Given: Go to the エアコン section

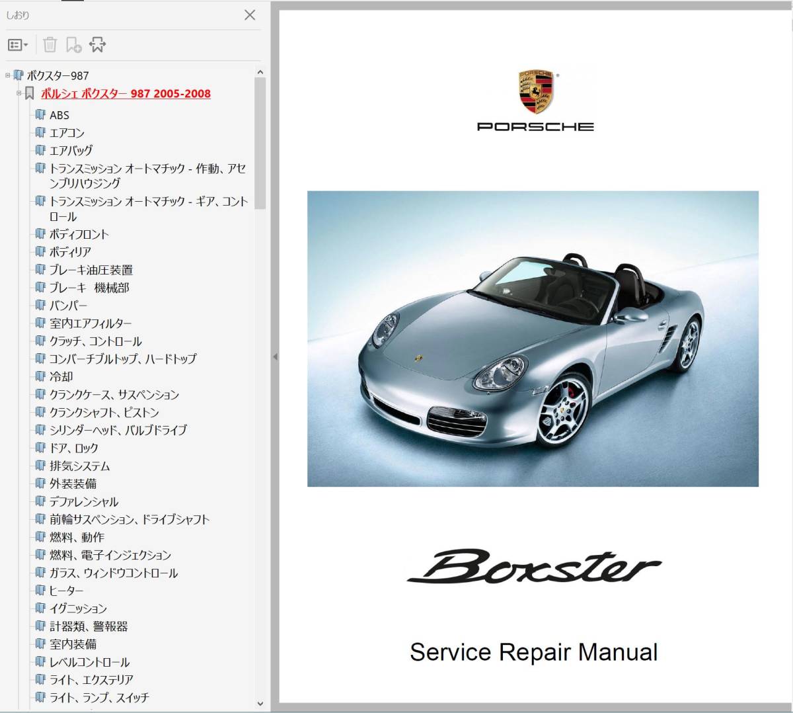Looking at the screenshot, I should pyautogui.click(x=67, y=133).
